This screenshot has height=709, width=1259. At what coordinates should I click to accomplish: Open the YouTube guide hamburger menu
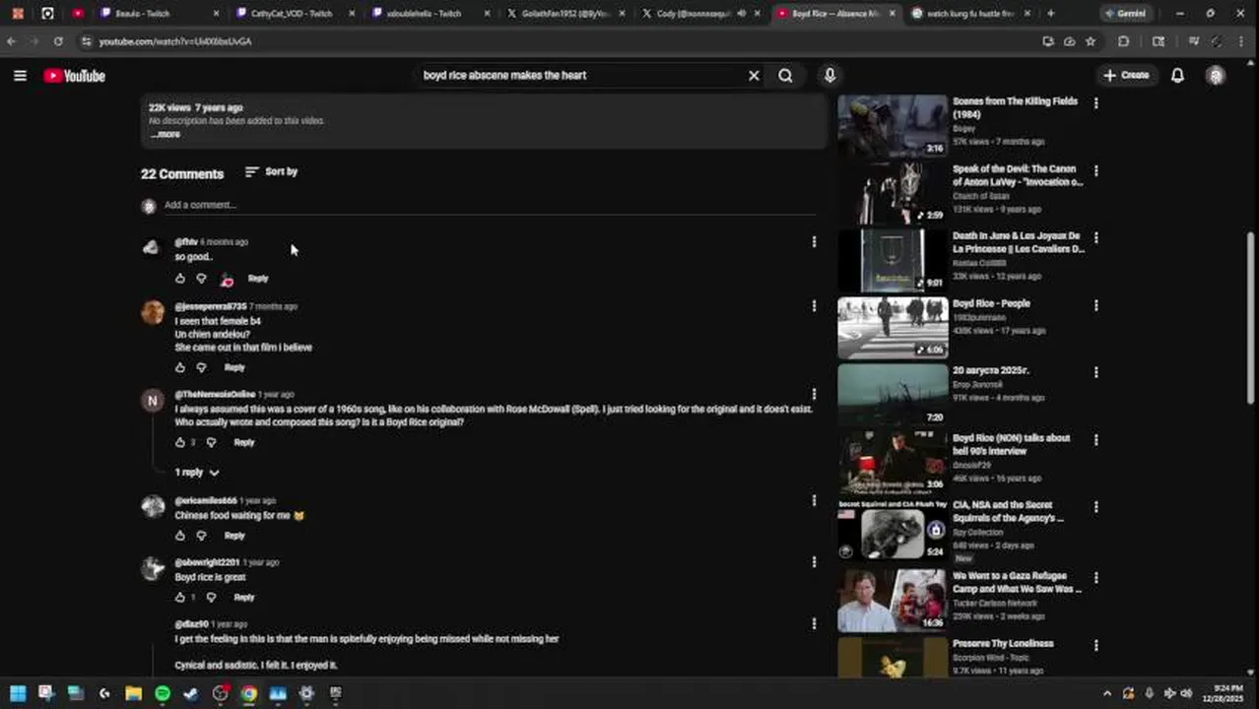tap(20, 76)
